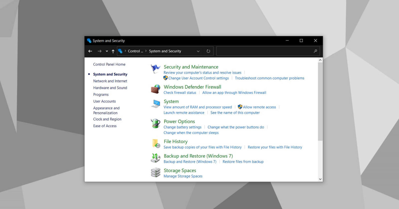Open Change when the computer sleeps
Screen dimensions: 399x209
click(x=191, y=133)
